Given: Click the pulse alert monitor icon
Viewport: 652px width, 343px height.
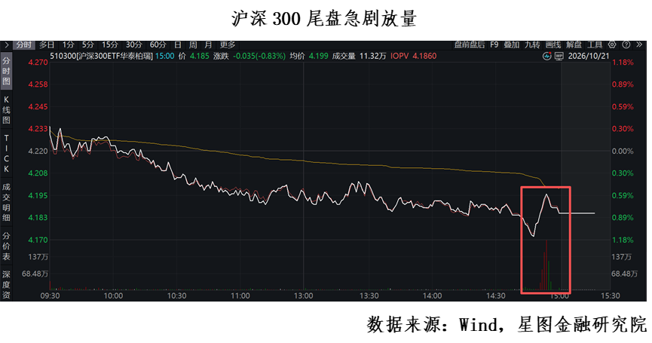Looking at the screenshot, I should [x=547, y=56].
